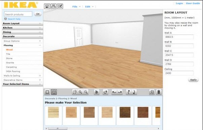Click the Wall A dimension field

pos(179,37)
